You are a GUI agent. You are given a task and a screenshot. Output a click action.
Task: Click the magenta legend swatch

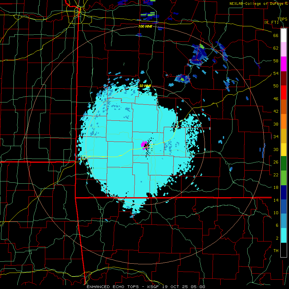click(x=284, y=64)
